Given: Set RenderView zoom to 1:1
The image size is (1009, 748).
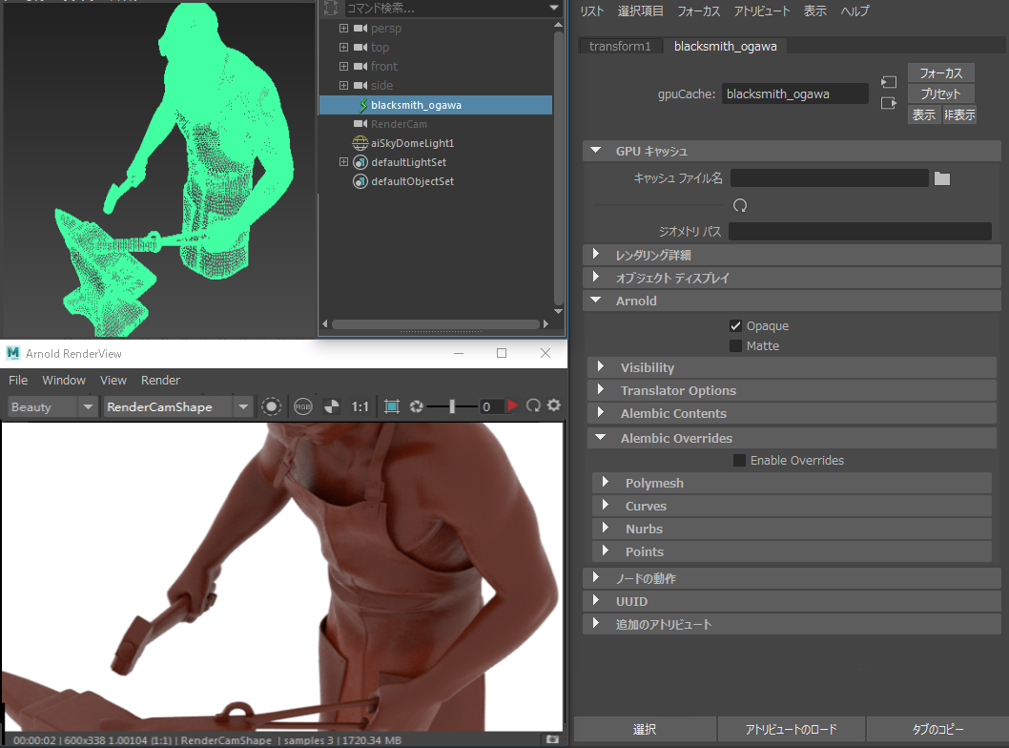Looking at the screenshot, I should click(360, 406).
